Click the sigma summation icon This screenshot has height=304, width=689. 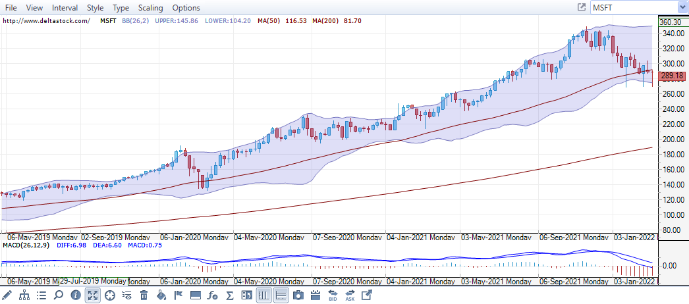(229, 295)
